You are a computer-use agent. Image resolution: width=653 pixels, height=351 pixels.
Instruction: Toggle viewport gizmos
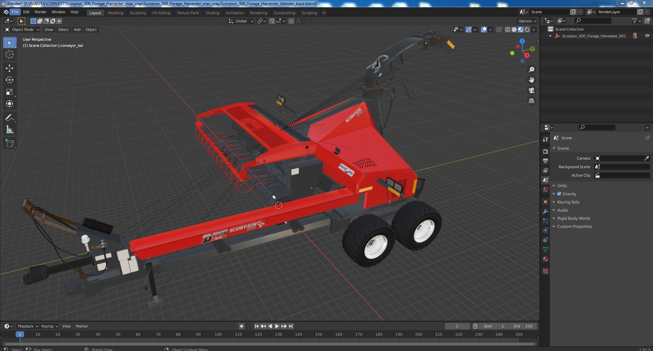(469, 30)
